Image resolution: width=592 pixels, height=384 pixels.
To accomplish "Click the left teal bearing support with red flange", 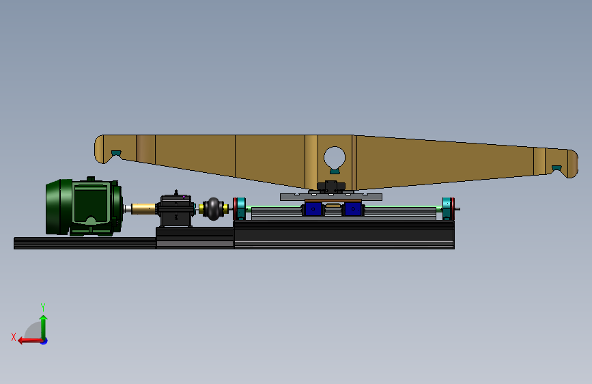I will pos(240,208).
